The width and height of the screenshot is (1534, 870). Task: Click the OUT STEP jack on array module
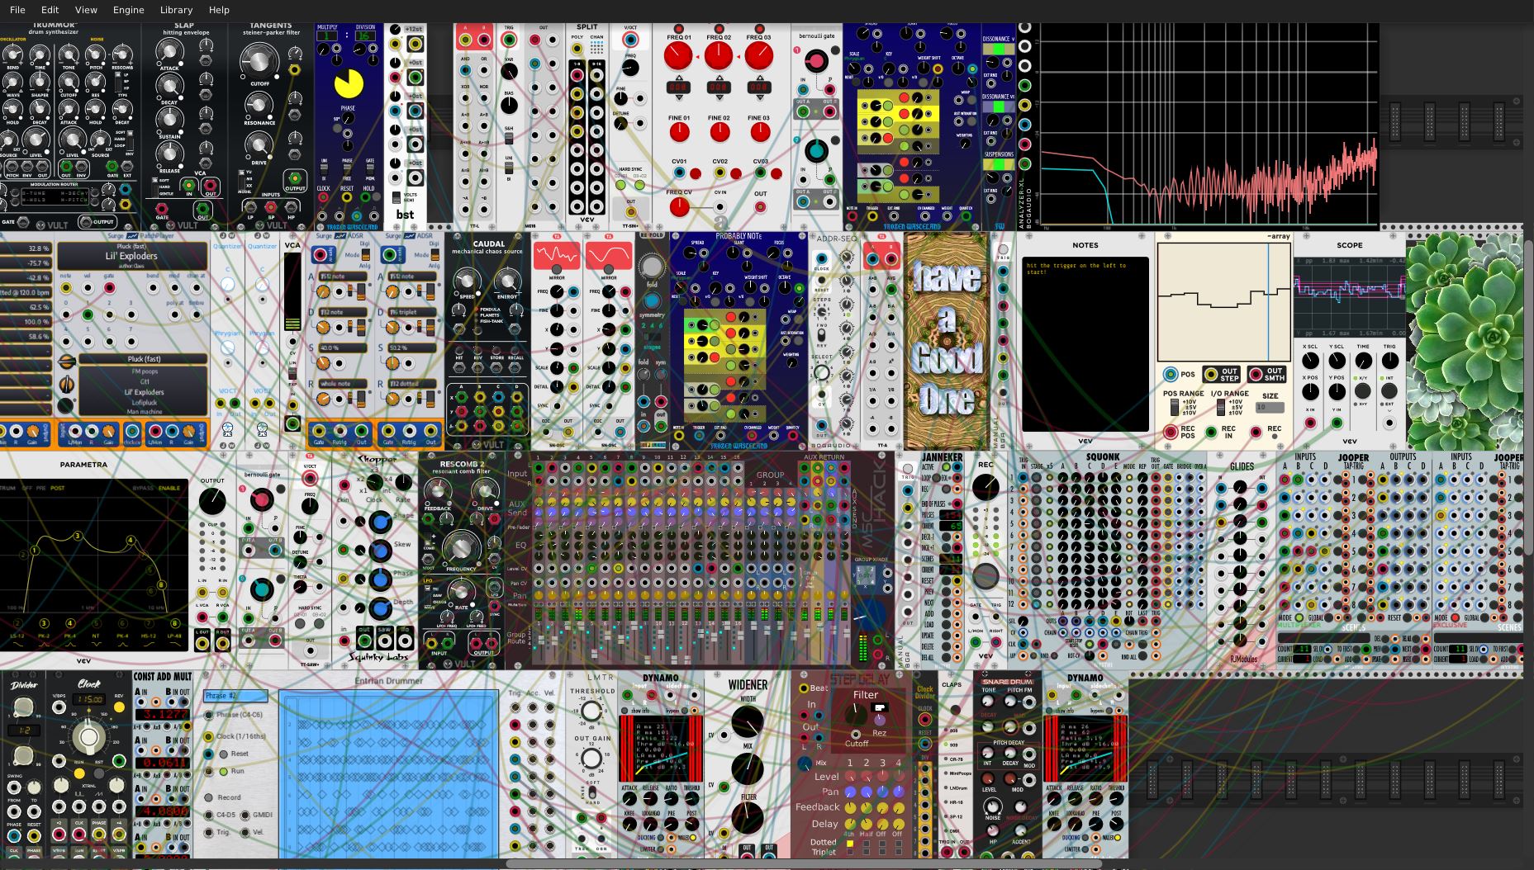tap(1210, 374)
